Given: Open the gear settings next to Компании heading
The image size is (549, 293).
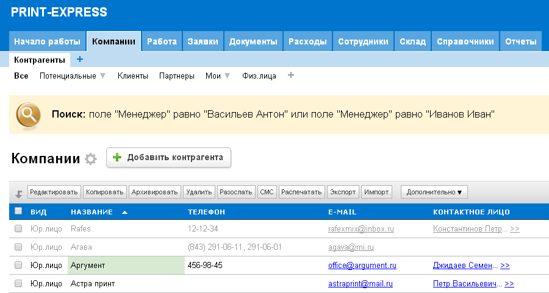Looking at the screenshot, I should 91,159.
